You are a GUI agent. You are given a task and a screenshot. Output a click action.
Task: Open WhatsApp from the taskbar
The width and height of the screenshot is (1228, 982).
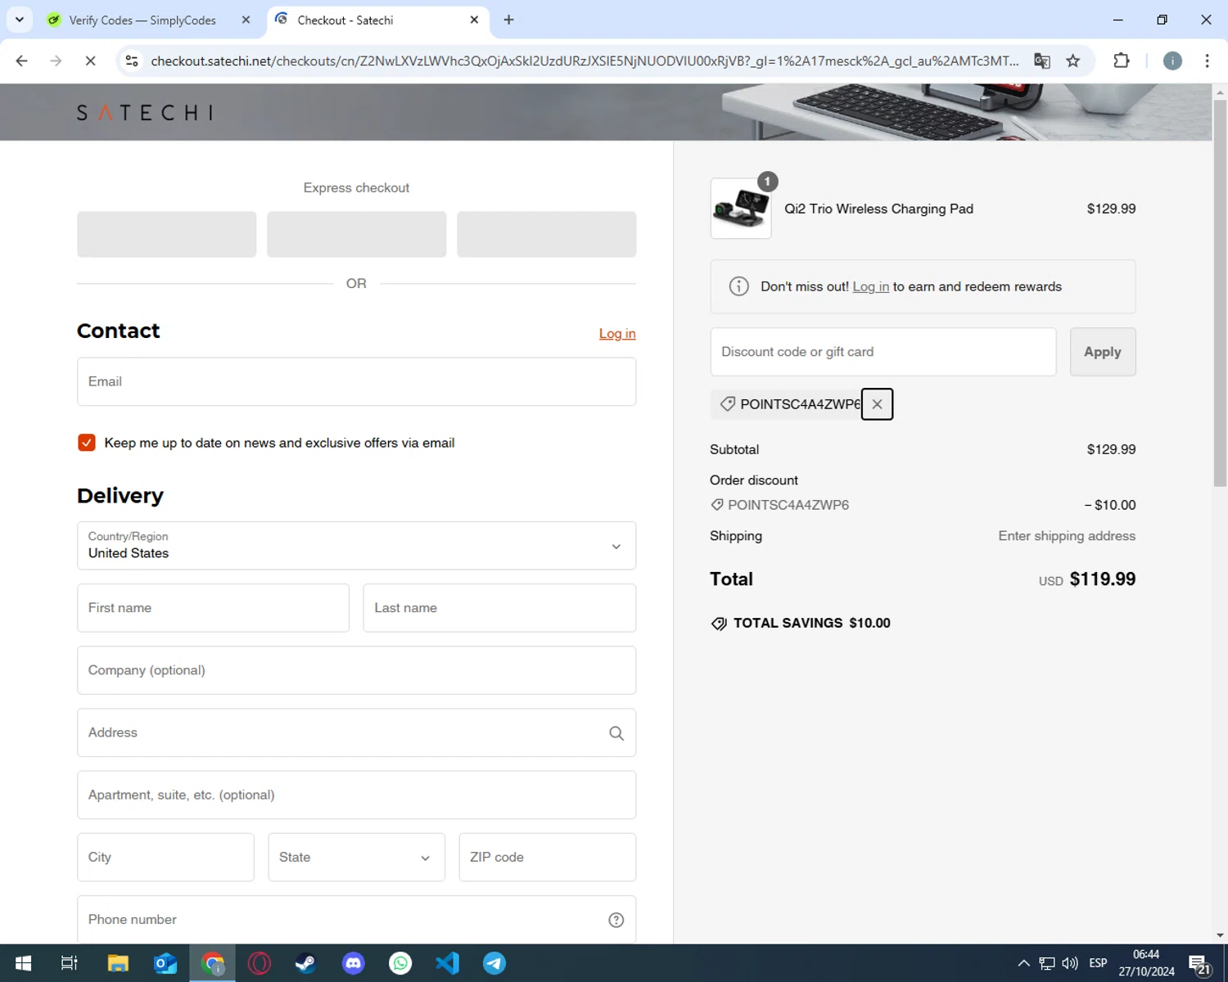tap(400, 963)
